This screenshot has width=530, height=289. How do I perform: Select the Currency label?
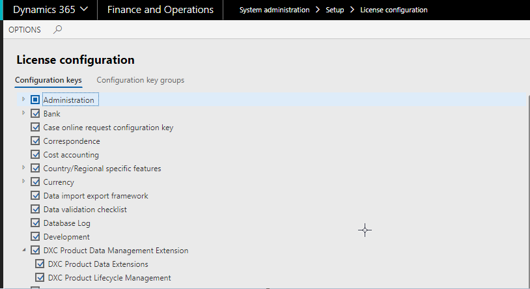point(59,182)
